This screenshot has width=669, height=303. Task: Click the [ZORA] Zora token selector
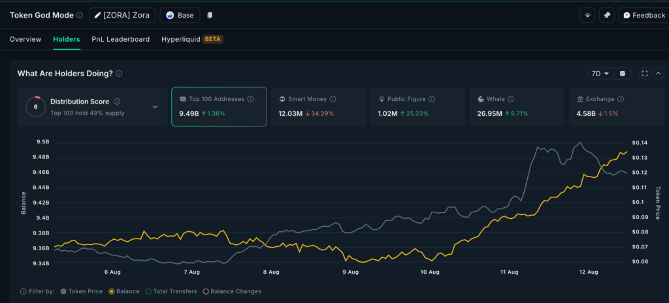122,15
